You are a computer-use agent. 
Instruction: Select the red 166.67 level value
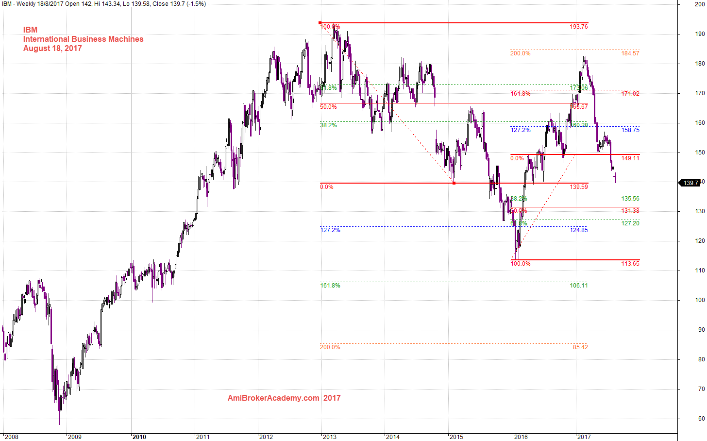tap(579, 106)
